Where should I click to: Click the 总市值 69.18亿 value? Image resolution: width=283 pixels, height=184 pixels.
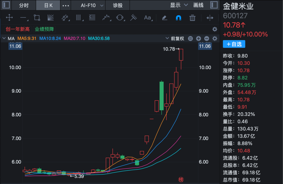pos(251,180)
